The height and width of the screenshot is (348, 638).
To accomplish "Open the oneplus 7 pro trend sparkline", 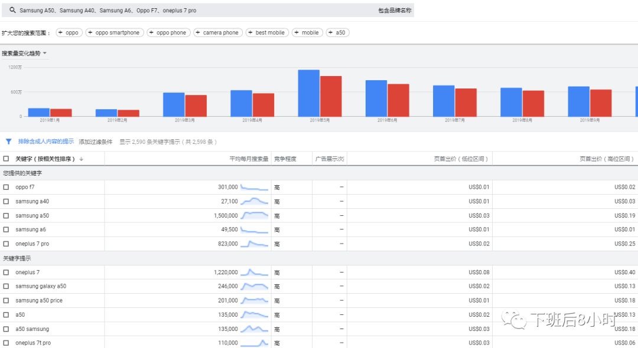I will [x=254, y=244].
